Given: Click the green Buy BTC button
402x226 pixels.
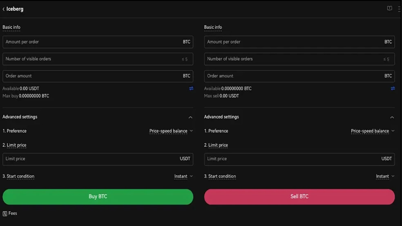Looking at the screenshot, I should click(x=98, y=197).
